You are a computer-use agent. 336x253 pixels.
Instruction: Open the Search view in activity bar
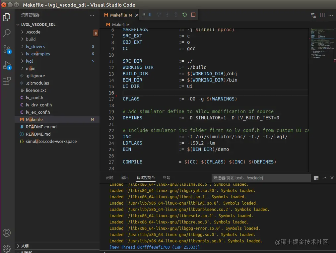[7, 33]
